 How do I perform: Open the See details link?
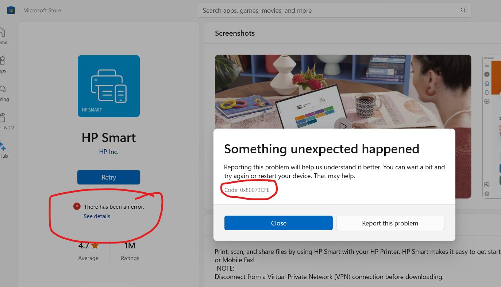coord(97,216)
